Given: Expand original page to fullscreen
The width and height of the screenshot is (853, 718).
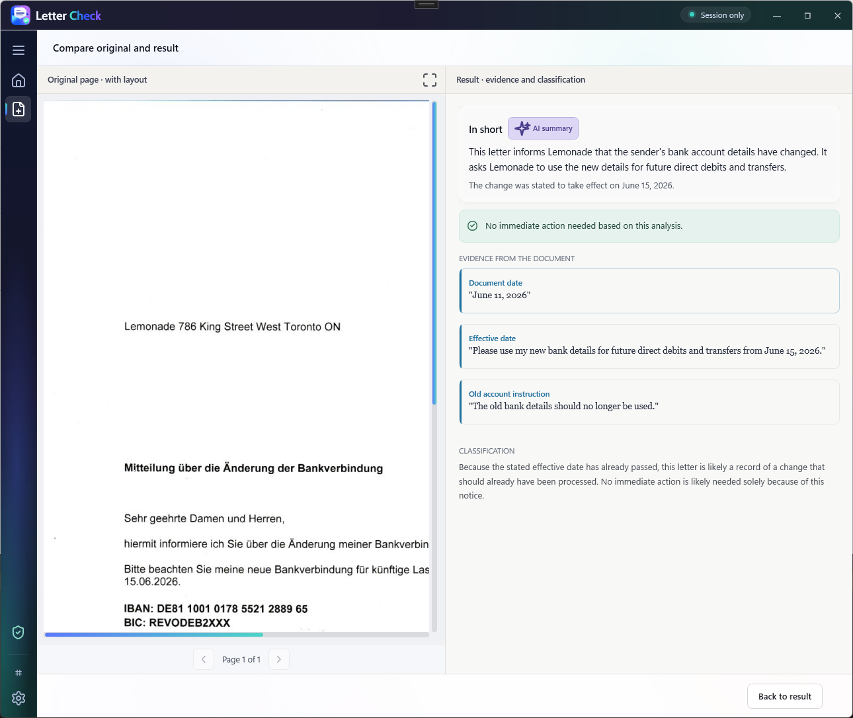Looking at the screenshot, I should (x=430, y=80).
